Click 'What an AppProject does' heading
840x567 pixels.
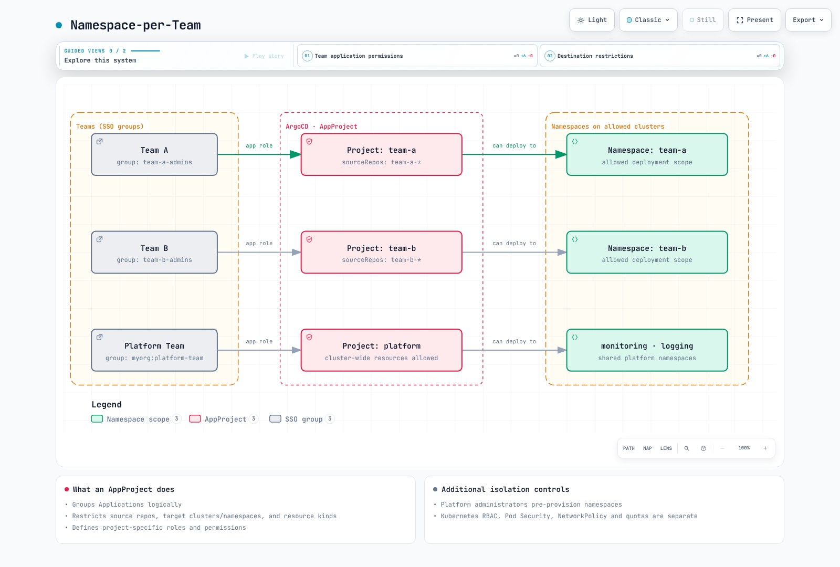point(123,489)
